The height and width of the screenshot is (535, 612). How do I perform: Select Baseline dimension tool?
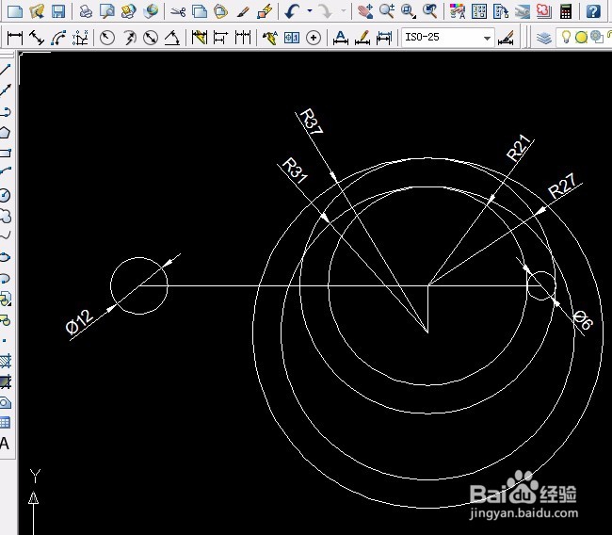click(x=221, y=38)
